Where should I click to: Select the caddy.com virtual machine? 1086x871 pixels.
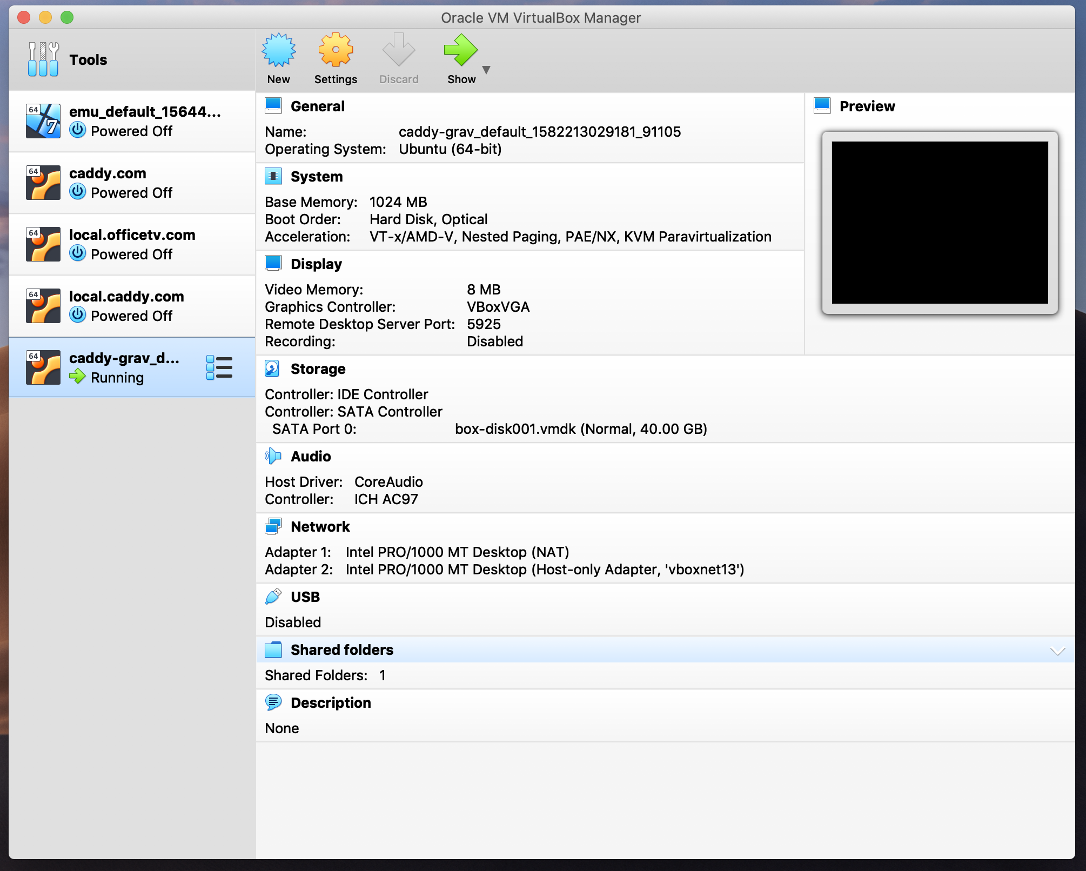[132, 183]
